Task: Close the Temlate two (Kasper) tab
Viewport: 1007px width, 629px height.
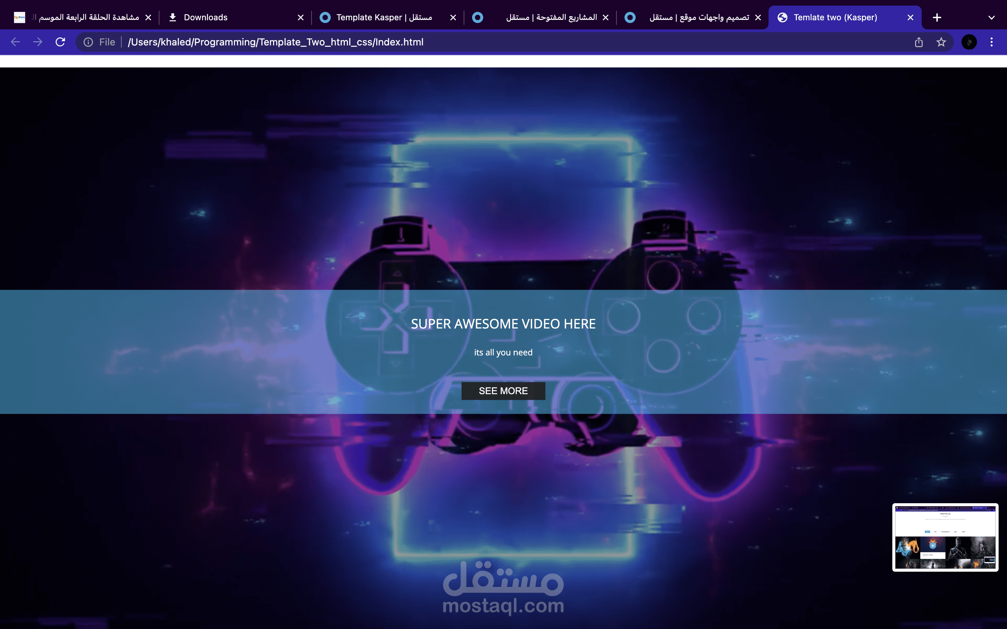Action: tap(910, 17)
